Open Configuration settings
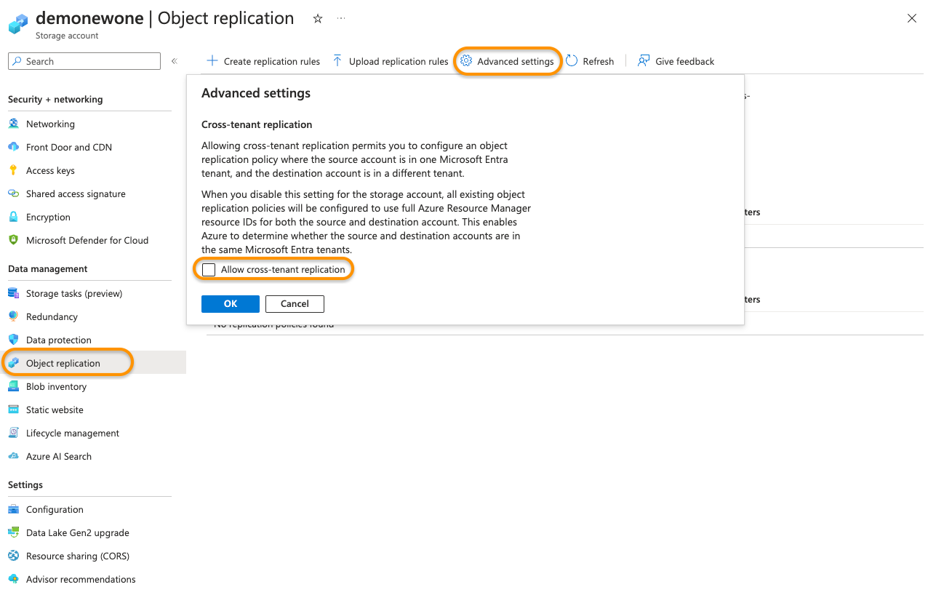928x595 pixels. (55, 510)
